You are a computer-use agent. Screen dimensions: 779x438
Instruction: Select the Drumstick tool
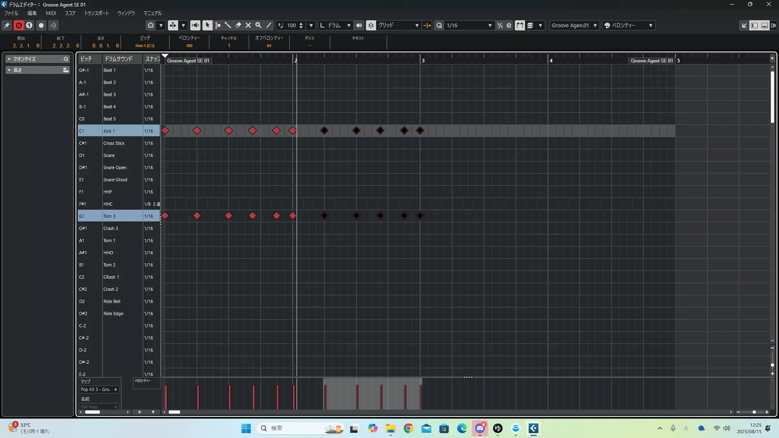[228, 25]
